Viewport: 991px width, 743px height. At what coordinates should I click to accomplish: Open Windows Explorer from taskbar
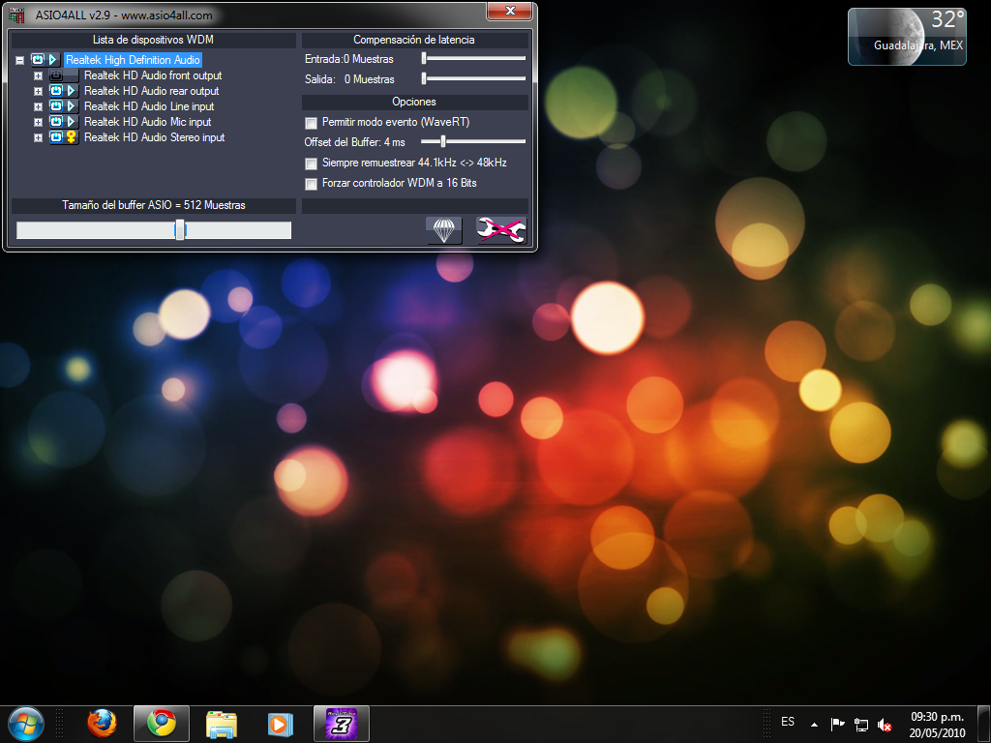tap(222, 724)
